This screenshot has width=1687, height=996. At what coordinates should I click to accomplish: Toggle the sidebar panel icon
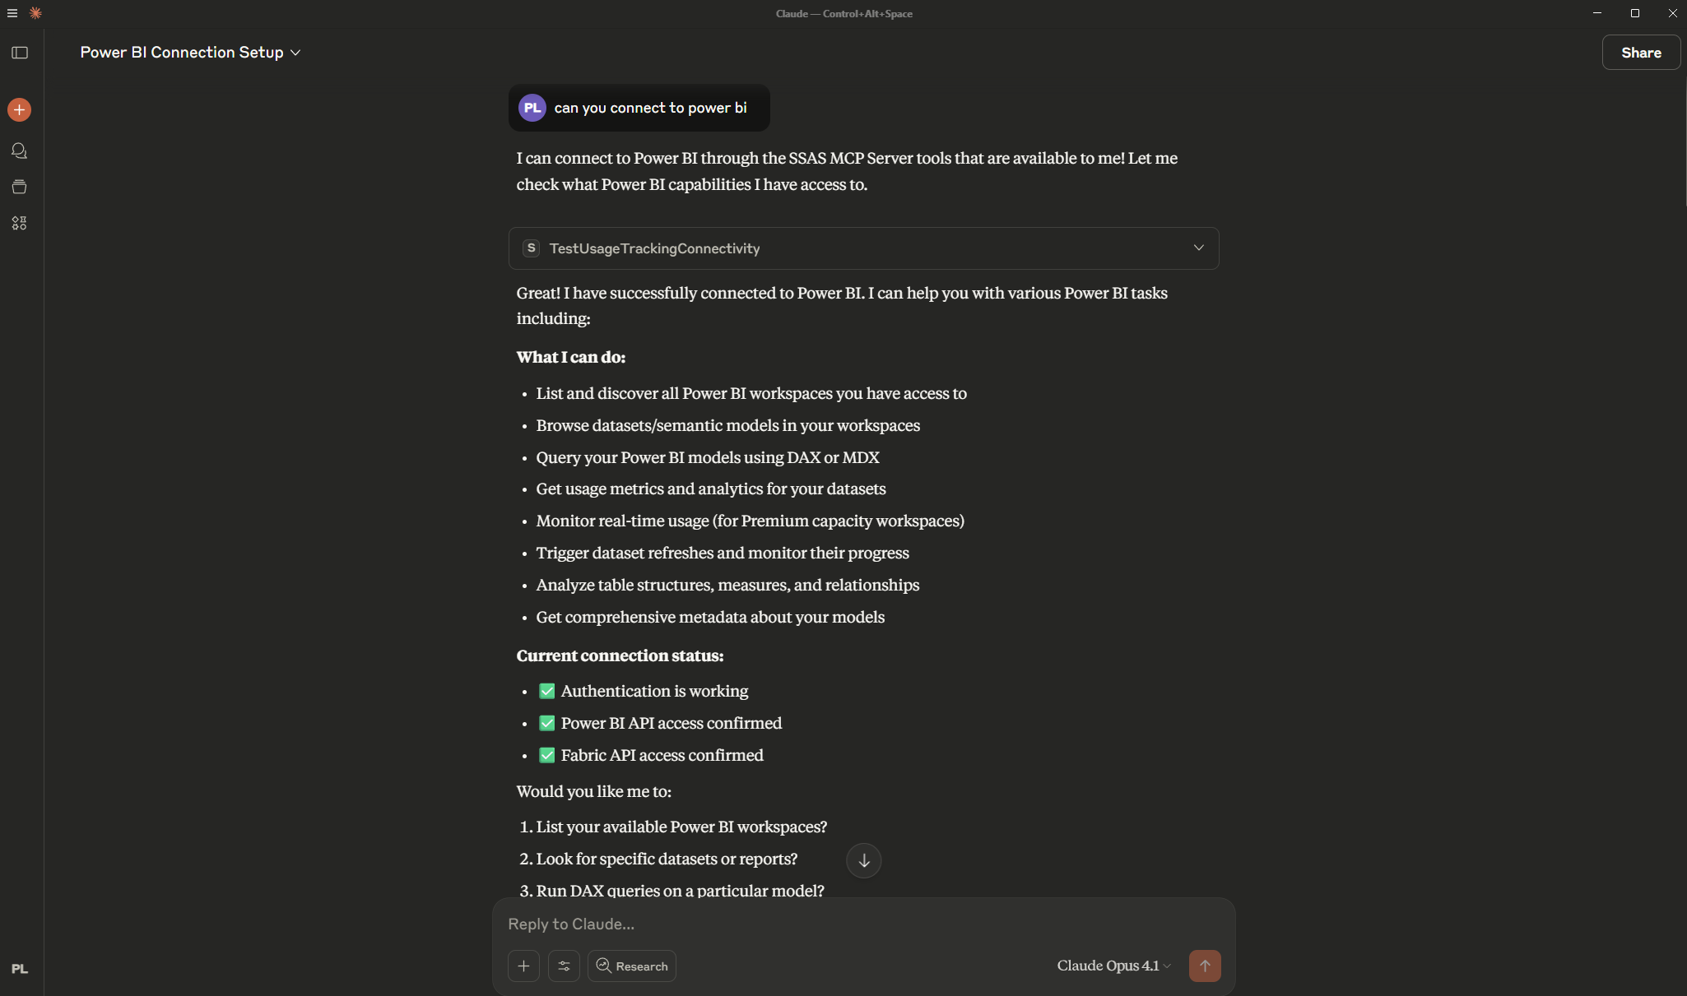click(20, 53)
